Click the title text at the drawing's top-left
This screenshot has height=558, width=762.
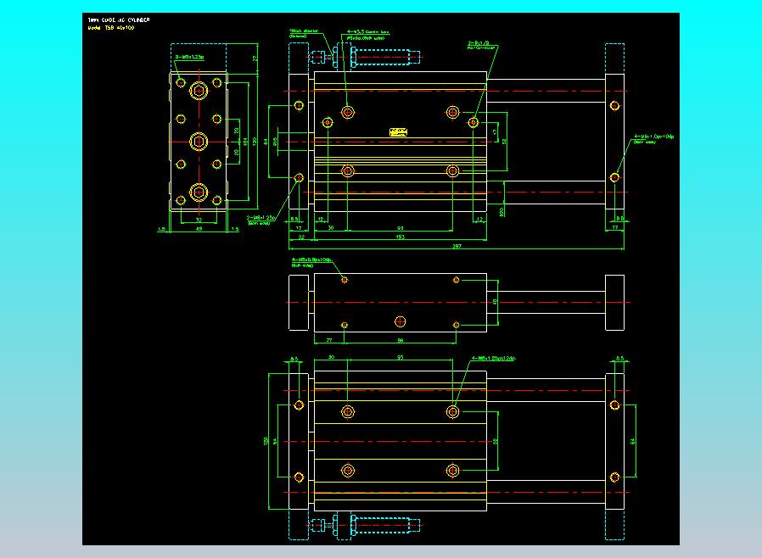pos(119,20)
